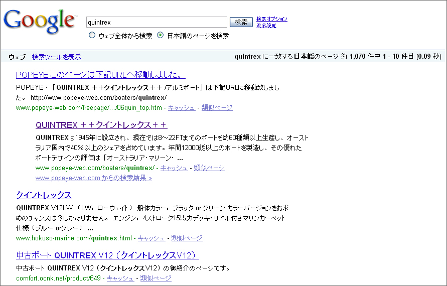Open 表示設定 preferences link
This screenshot has width=447, height=286.
click(x=266, y=26)
